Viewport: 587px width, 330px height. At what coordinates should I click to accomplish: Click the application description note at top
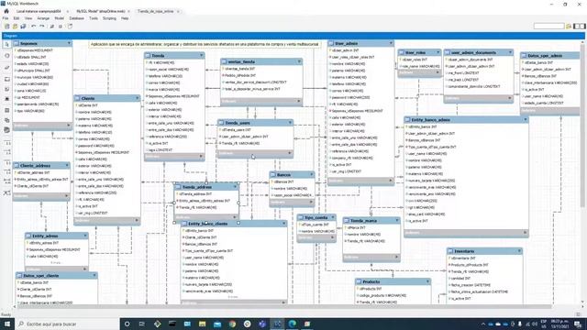(x=205, y=44)
